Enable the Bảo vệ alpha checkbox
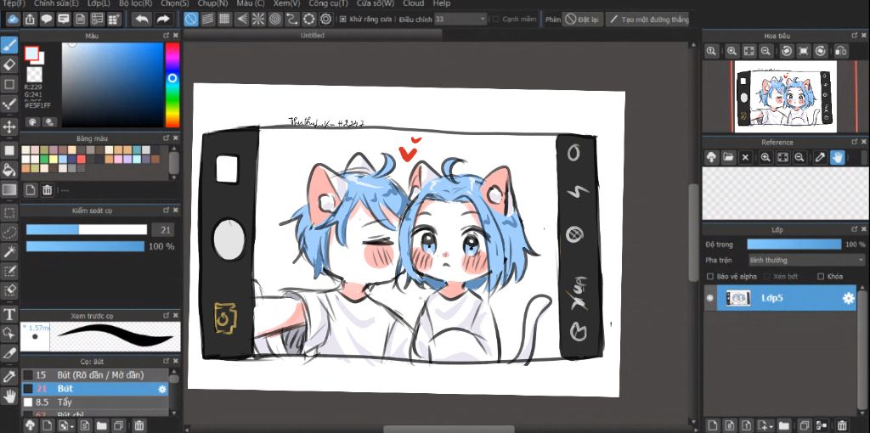The height and width of the screenshot is (433, 870). [x=709, y=276]
